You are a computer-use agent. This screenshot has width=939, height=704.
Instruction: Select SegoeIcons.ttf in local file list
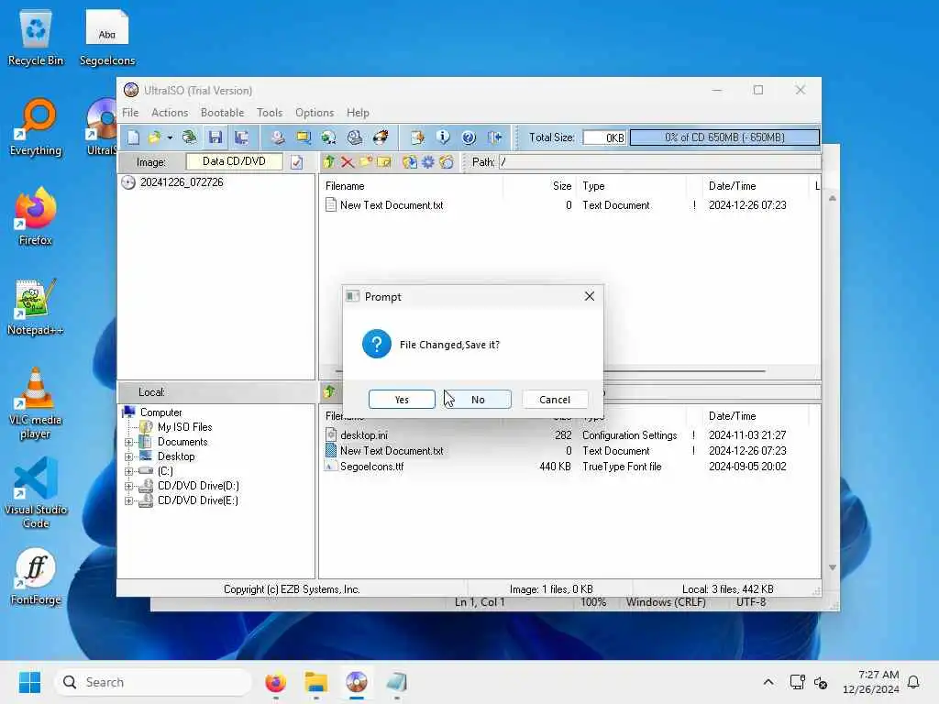[372, 467]
